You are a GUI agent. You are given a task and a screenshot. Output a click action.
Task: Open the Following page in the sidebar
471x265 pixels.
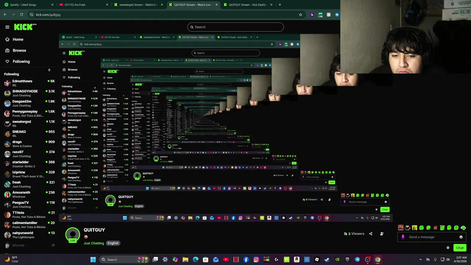click(x=18, y=61)
